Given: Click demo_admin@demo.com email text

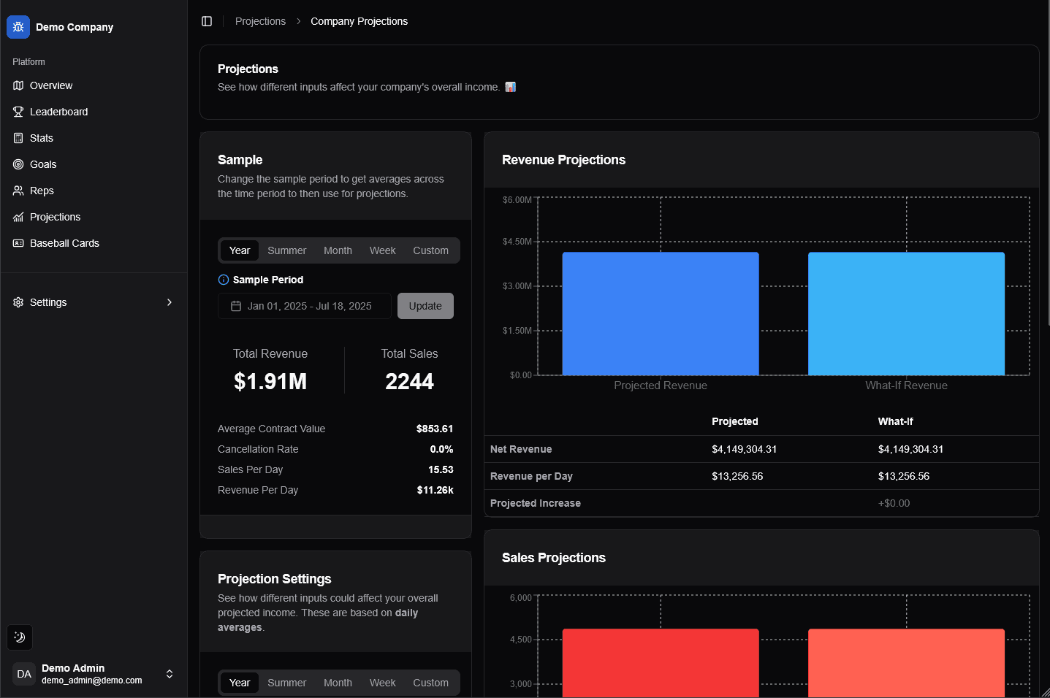Looking at the screenshot, I should [92, 680].
